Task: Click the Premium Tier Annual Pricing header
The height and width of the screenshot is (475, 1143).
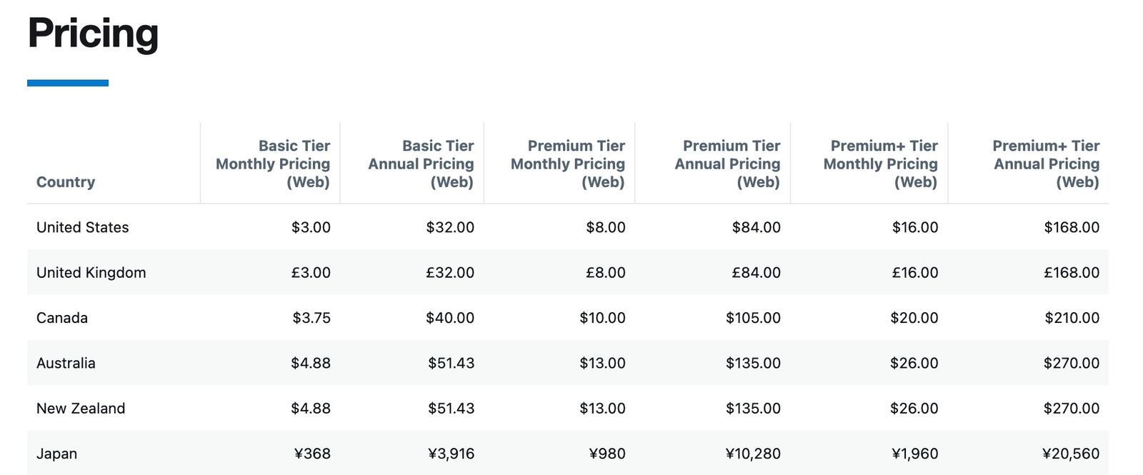Action: pos(727,164)
